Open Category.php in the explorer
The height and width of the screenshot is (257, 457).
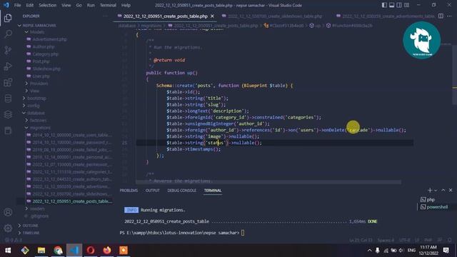46,54
